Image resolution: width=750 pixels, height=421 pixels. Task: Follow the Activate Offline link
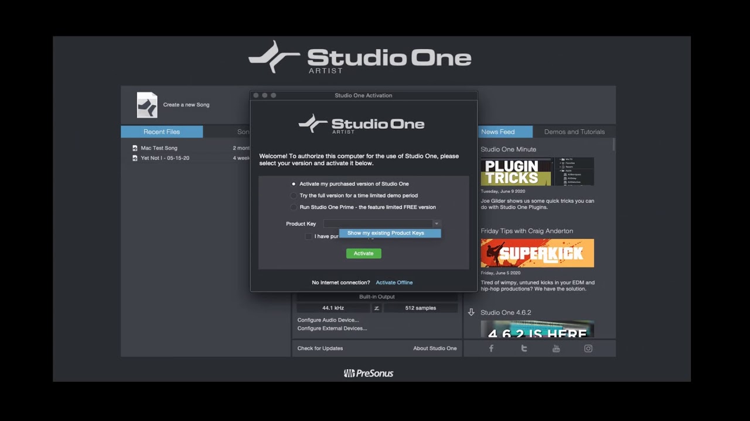(x=394, y=282)
